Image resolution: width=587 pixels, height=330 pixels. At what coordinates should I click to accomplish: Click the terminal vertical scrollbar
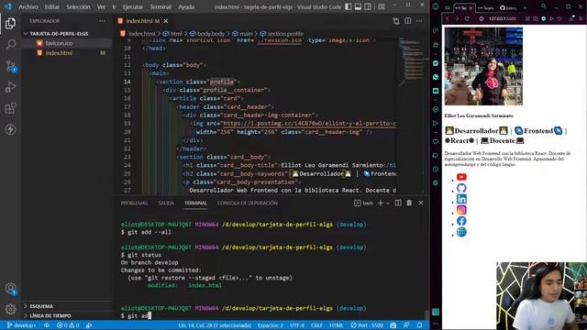click(x=426, y=314)
